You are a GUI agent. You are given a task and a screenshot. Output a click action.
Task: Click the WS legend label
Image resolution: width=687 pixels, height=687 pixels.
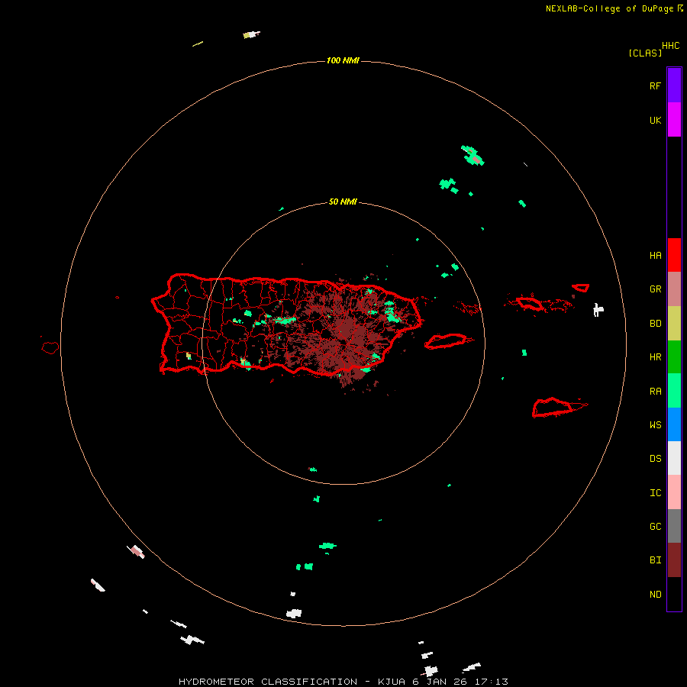point(655,424)
